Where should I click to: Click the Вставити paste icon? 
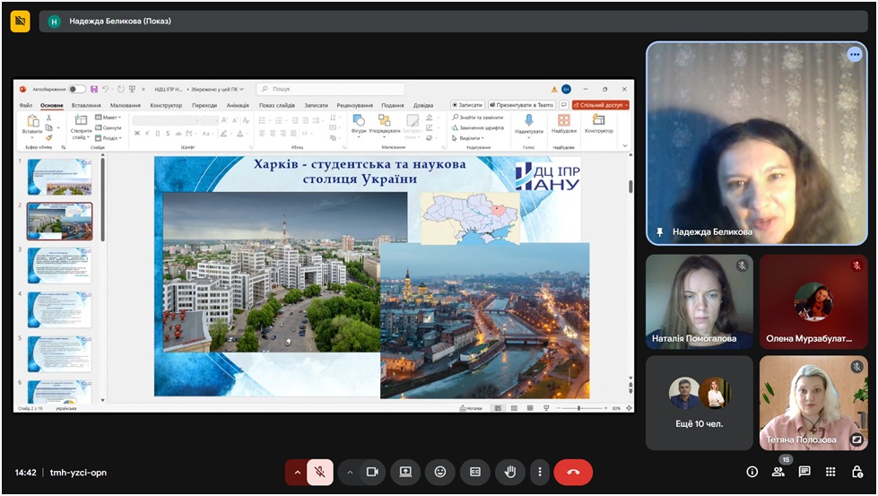click(32, 121)
